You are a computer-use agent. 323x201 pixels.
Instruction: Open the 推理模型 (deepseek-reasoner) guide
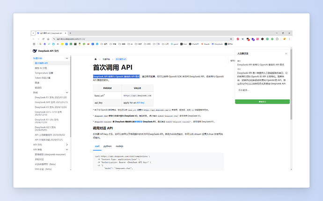[50, 154]
